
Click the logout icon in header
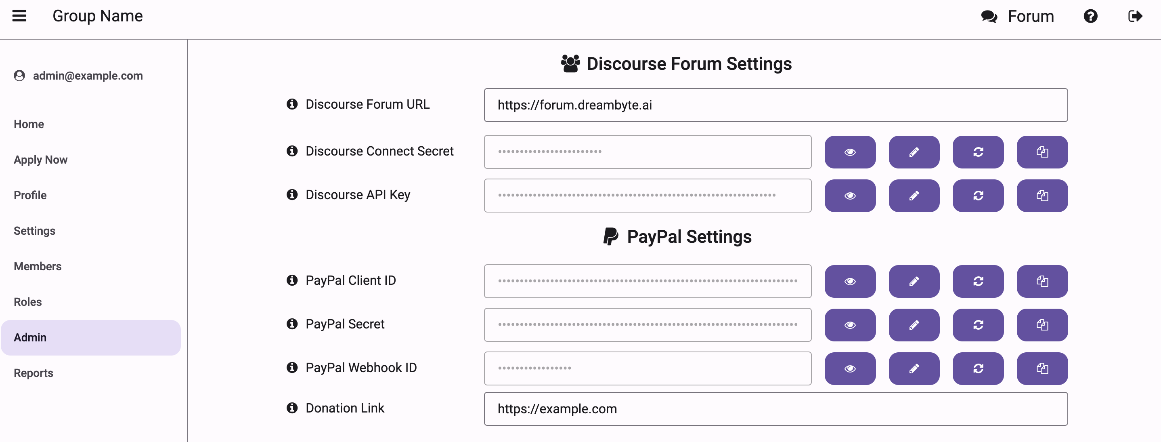click(1134, 16)
